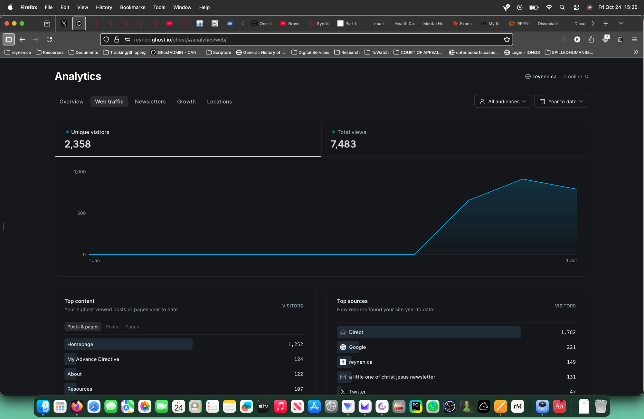This screenshot has height=419, width=644.
Task: Show more bookmarks toolbar overflow chevron
Action: point(635,52)
